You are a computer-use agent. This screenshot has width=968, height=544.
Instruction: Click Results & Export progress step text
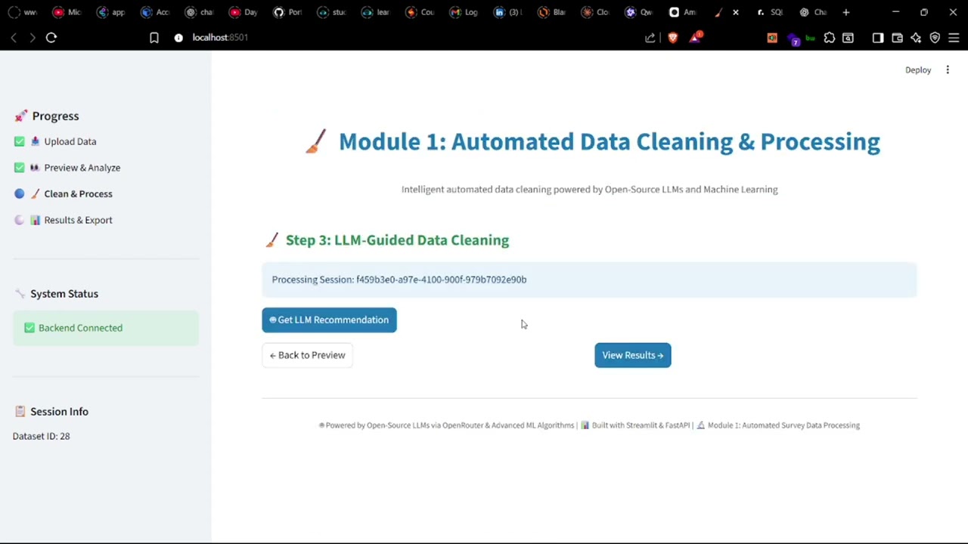[x=78, y=220]
